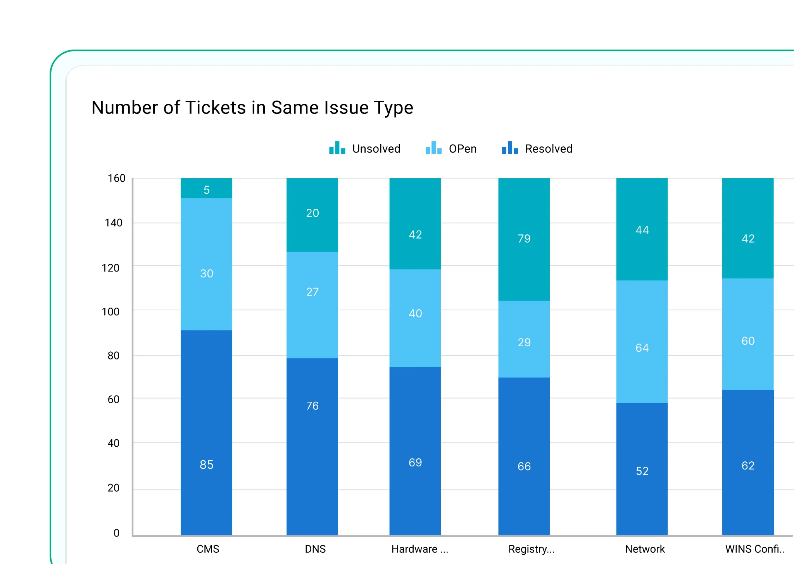Click the chart title Number of Tickets
Viewport: 794px width, 564px height.
252,108
